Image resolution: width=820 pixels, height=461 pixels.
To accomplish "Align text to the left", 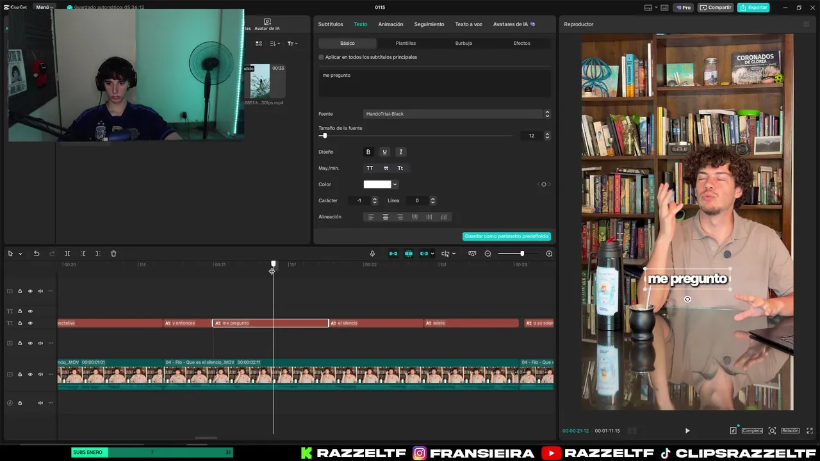I will 371,217.
